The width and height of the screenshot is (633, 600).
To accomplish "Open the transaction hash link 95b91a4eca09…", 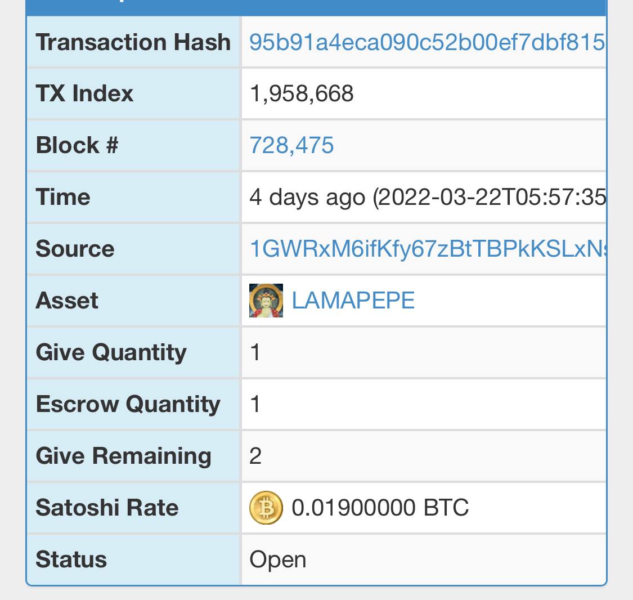I will [428, 42].
